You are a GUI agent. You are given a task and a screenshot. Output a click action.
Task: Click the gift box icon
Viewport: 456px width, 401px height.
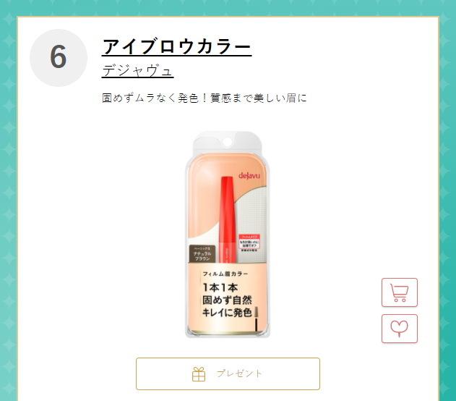click(x=199, y=373)
